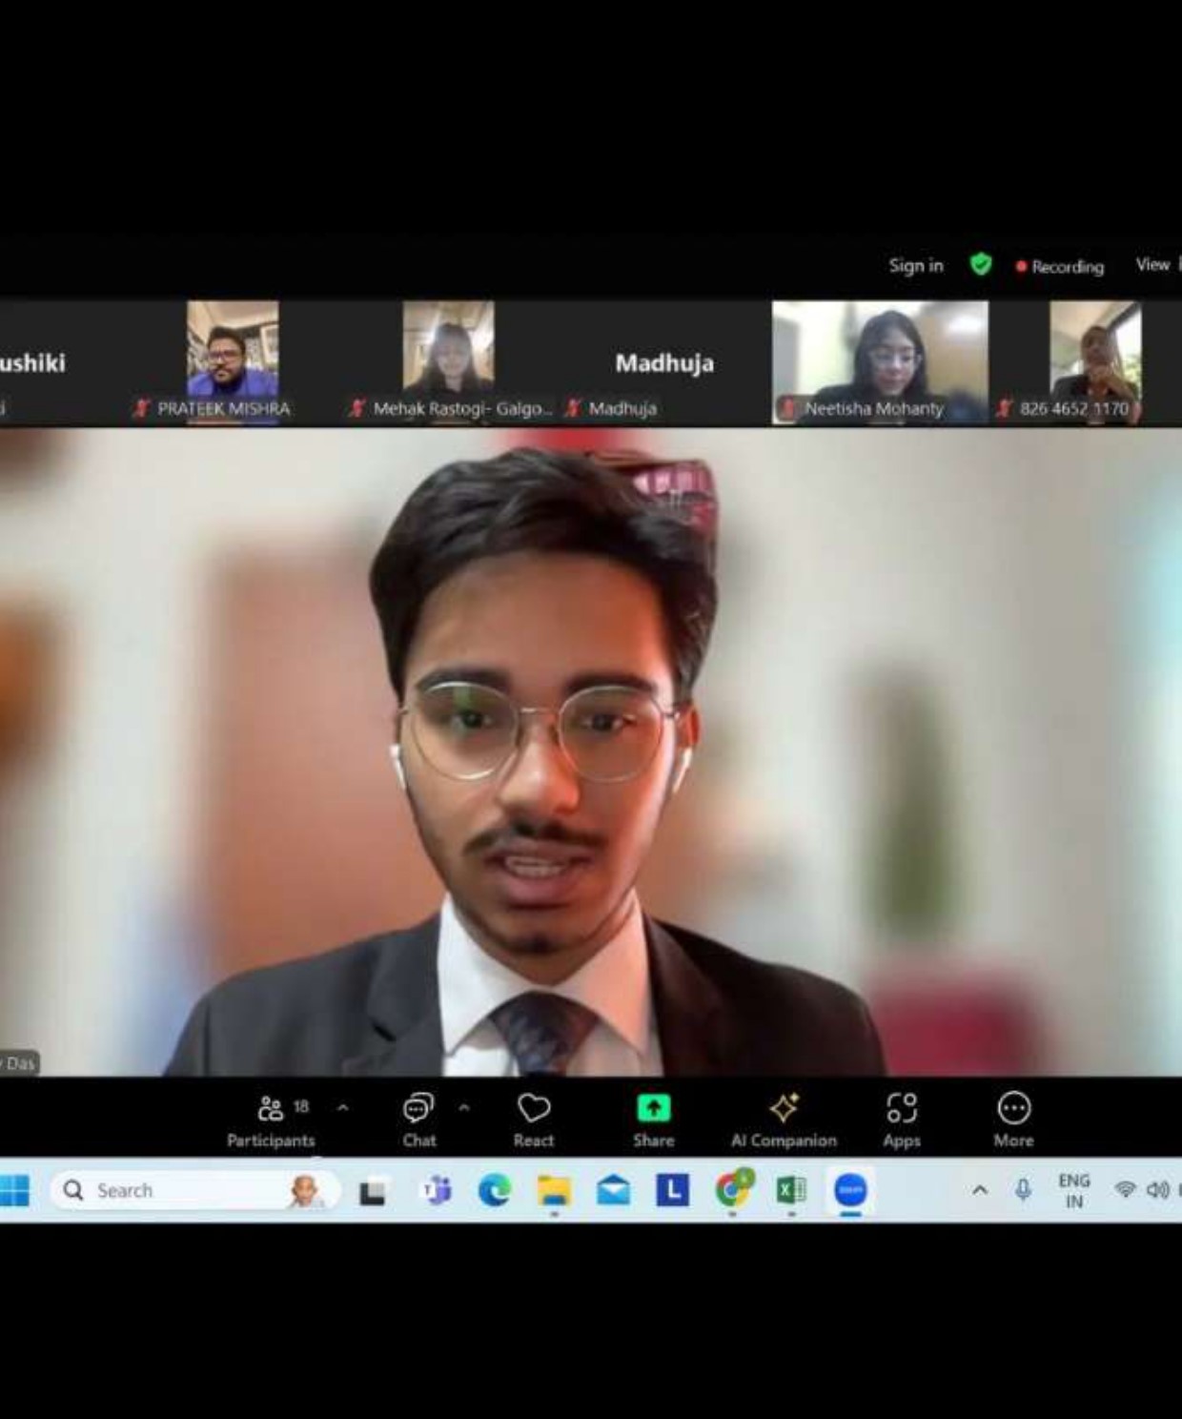Viewport: 1182px width, 1419px height.
Task: Expand the Participants options chevron
Action: 343,1108
